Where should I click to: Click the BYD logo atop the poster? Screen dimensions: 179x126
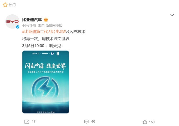click(x=36, y=53)
